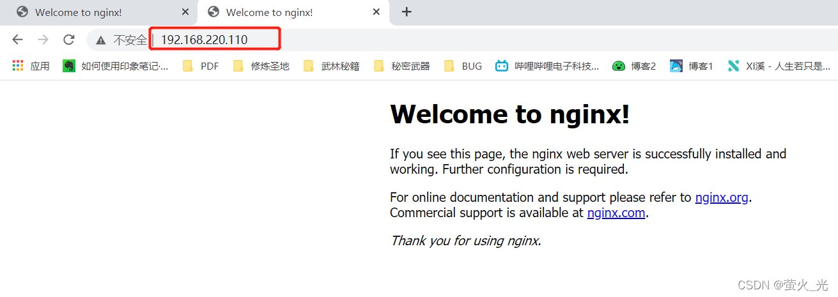Reload the page with refresh icon
This screenshot has height=297, width=838.
tap(69, 40)
